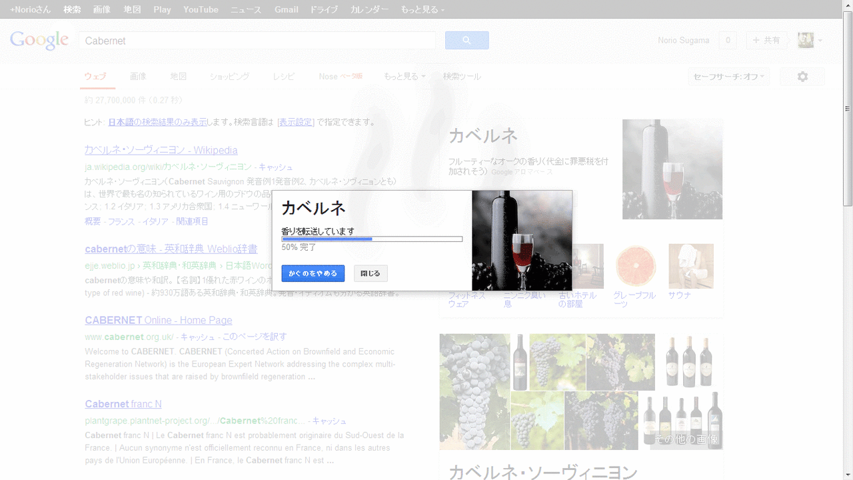The image size is (853, 480).
Task: Click the サウナ scent thumbnail
Action: click(x=691, y=265)
